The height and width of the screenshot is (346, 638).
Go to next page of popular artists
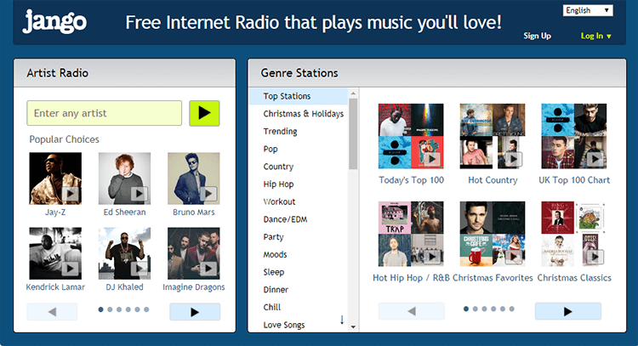coord(195,312)
